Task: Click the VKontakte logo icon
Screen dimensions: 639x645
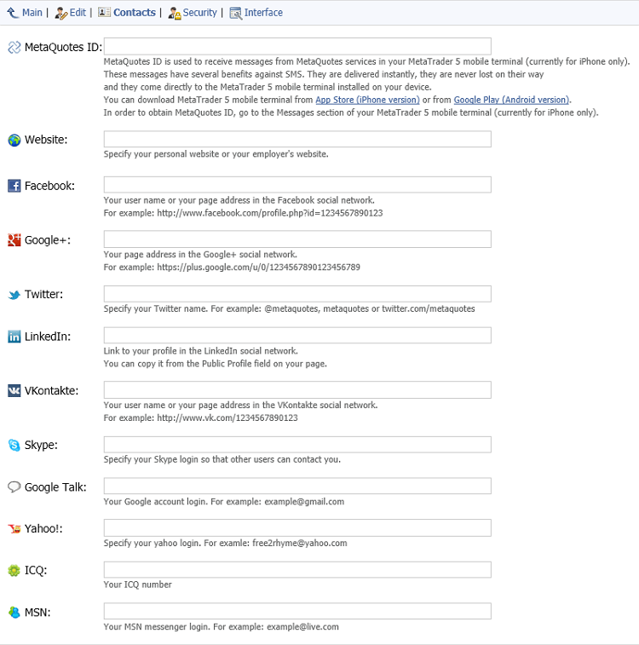Action: 14,391
